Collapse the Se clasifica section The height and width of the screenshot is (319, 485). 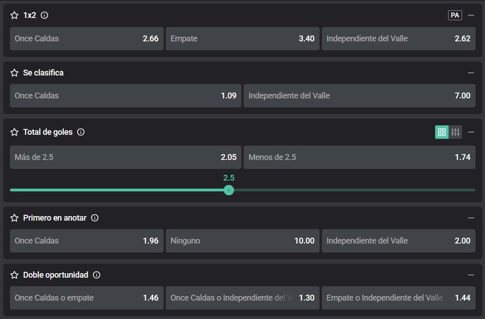point(471,73)
